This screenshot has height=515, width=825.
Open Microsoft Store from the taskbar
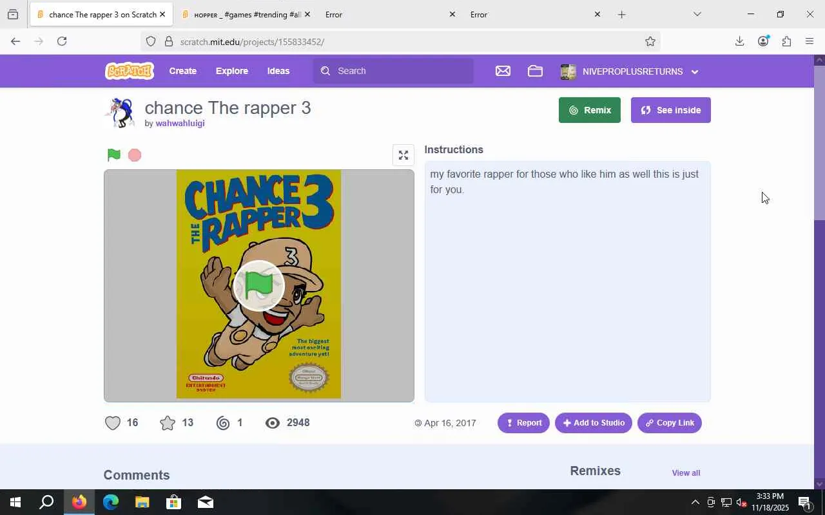pyautogui.click(x=173, y=502)
